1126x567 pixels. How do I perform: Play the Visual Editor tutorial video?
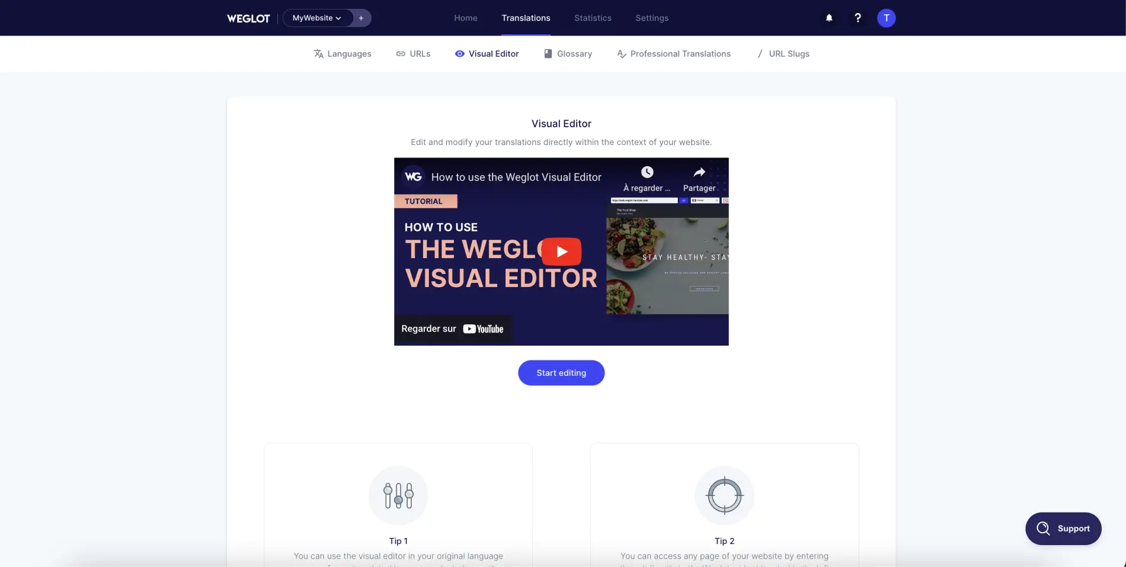(x=561, y=252)
